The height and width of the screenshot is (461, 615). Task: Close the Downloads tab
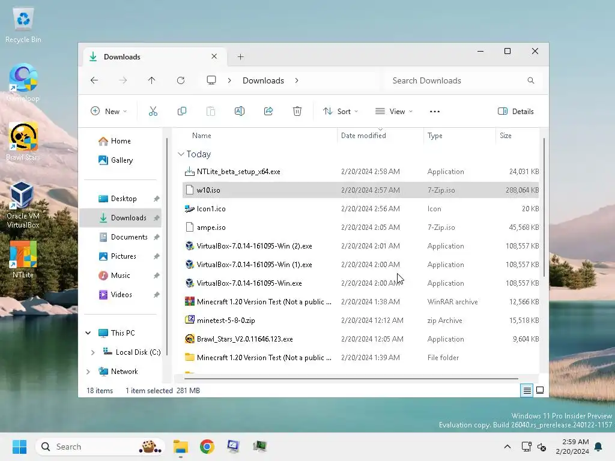click(214, 56)
